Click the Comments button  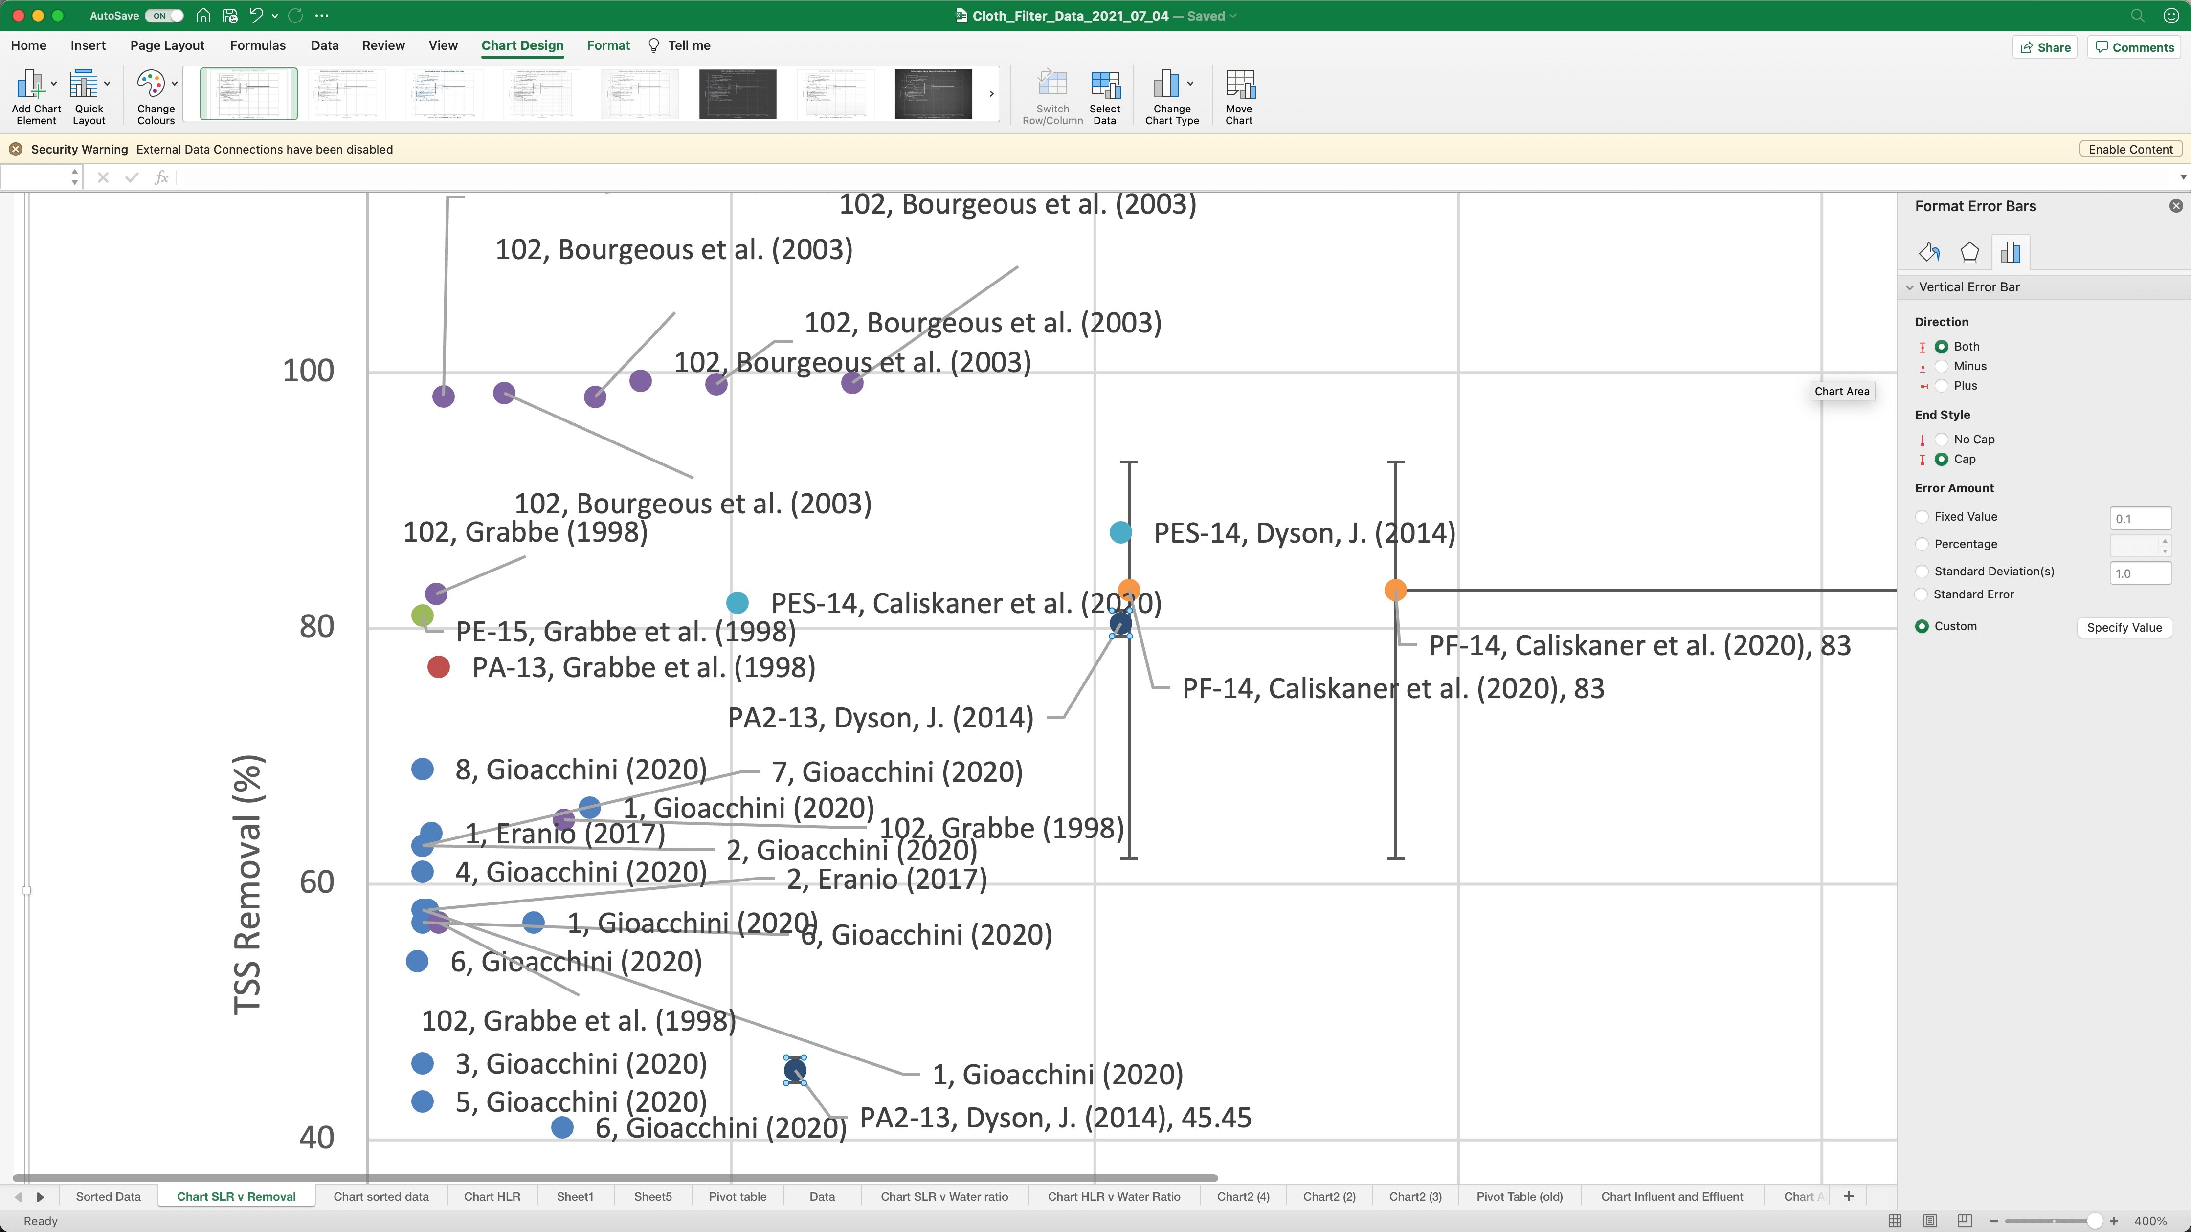pos(2134,47)
